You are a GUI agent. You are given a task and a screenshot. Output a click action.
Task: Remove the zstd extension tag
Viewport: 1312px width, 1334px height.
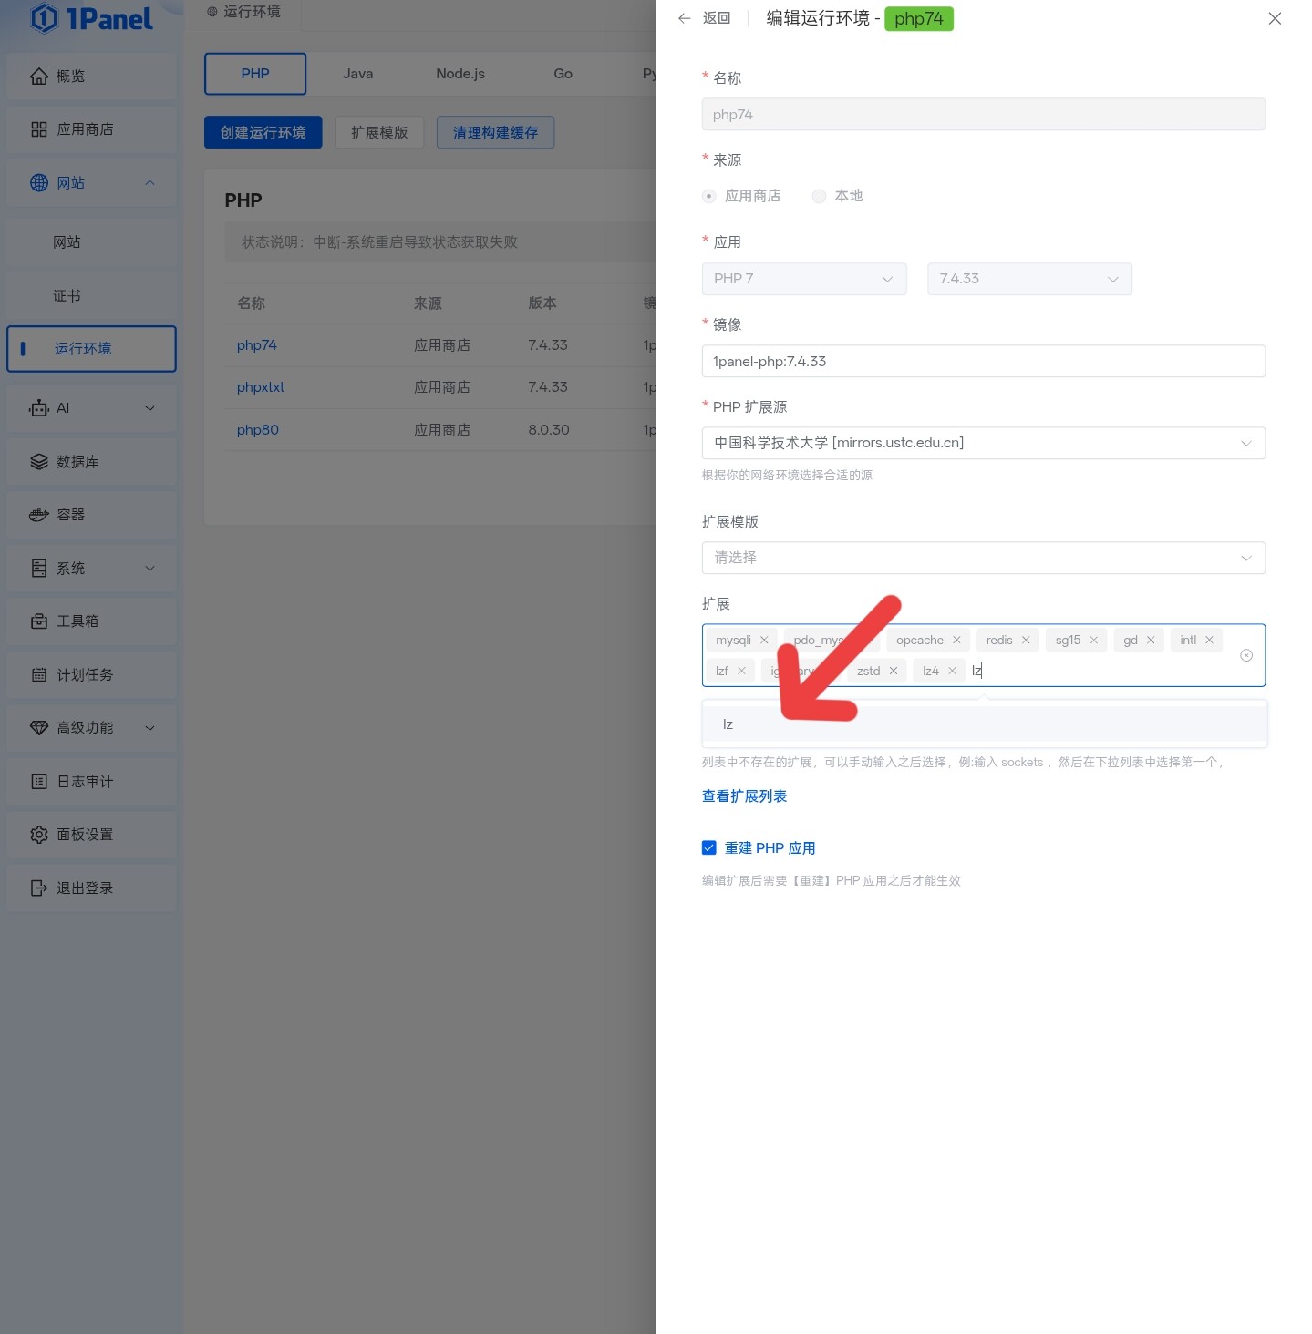[x=894, y=672]
